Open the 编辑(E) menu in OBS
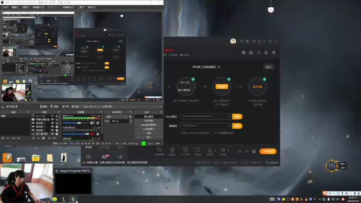Image resolution: width=361 pixels, height=203 pixels. [x=15, y=7]
